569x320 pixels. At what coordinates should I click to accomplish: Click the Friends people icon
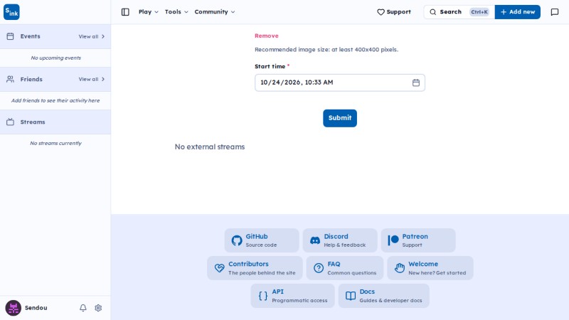10,79
